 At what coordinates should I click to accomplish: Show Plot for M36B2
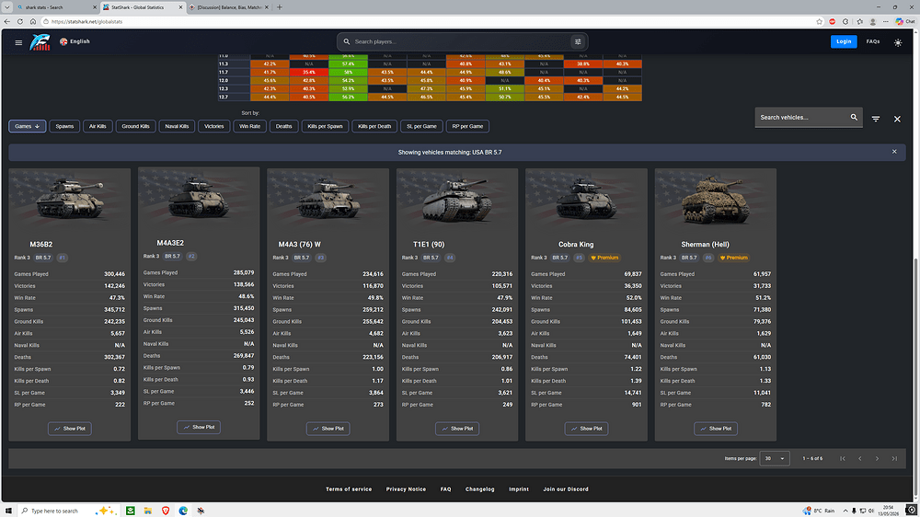tap(70, 429)
